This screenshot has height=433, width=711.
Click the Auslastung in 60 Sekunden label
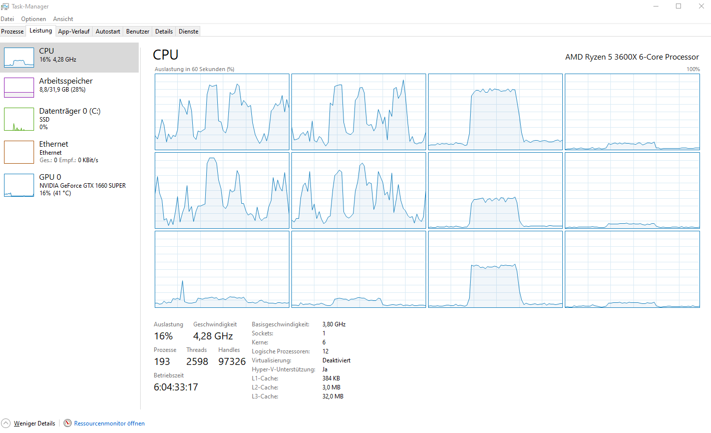coord(194,70)
